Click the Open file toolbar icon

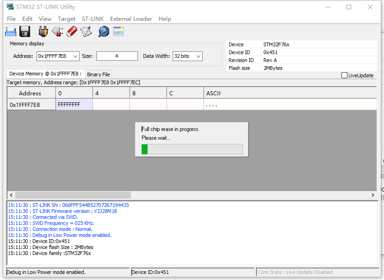(x=11, y=31)
